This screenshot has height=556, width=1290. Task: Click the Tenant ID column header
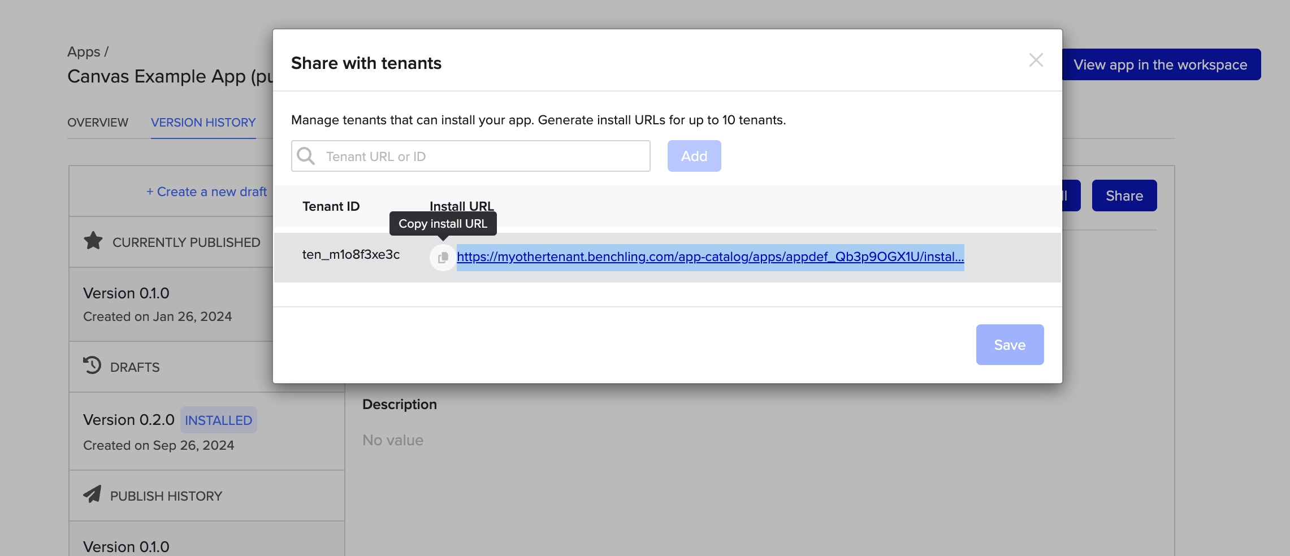pyautogui.click(x=331, y=206)
